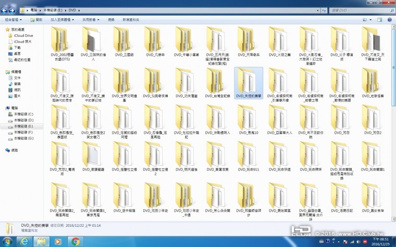Go back with the Back arrow button

[4, 10]
